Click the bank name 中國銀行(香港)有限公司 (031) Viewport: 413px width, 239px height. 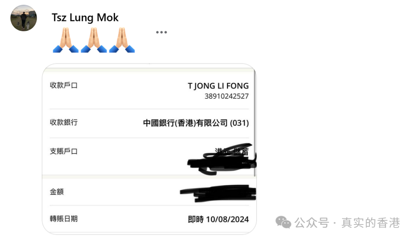[x=196, y=123]
